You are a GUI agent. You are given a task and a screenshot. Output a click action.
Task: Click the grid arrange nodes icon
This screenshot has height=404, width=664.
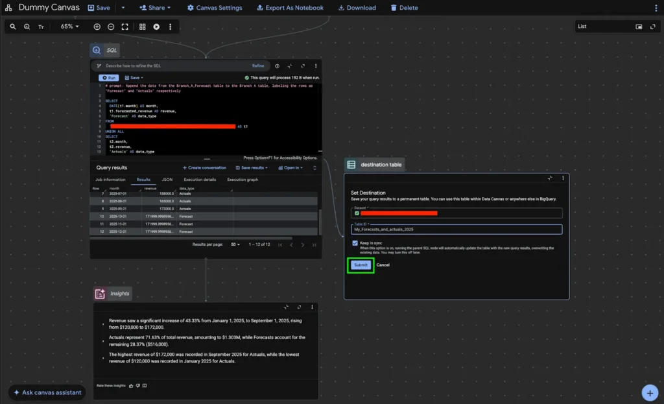coord(143,27)
